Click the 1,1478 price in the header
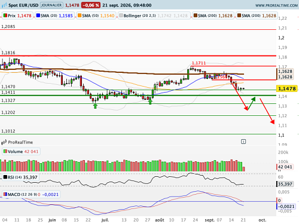The width and height of the screenshot is (299, 224). click(72, 5)
